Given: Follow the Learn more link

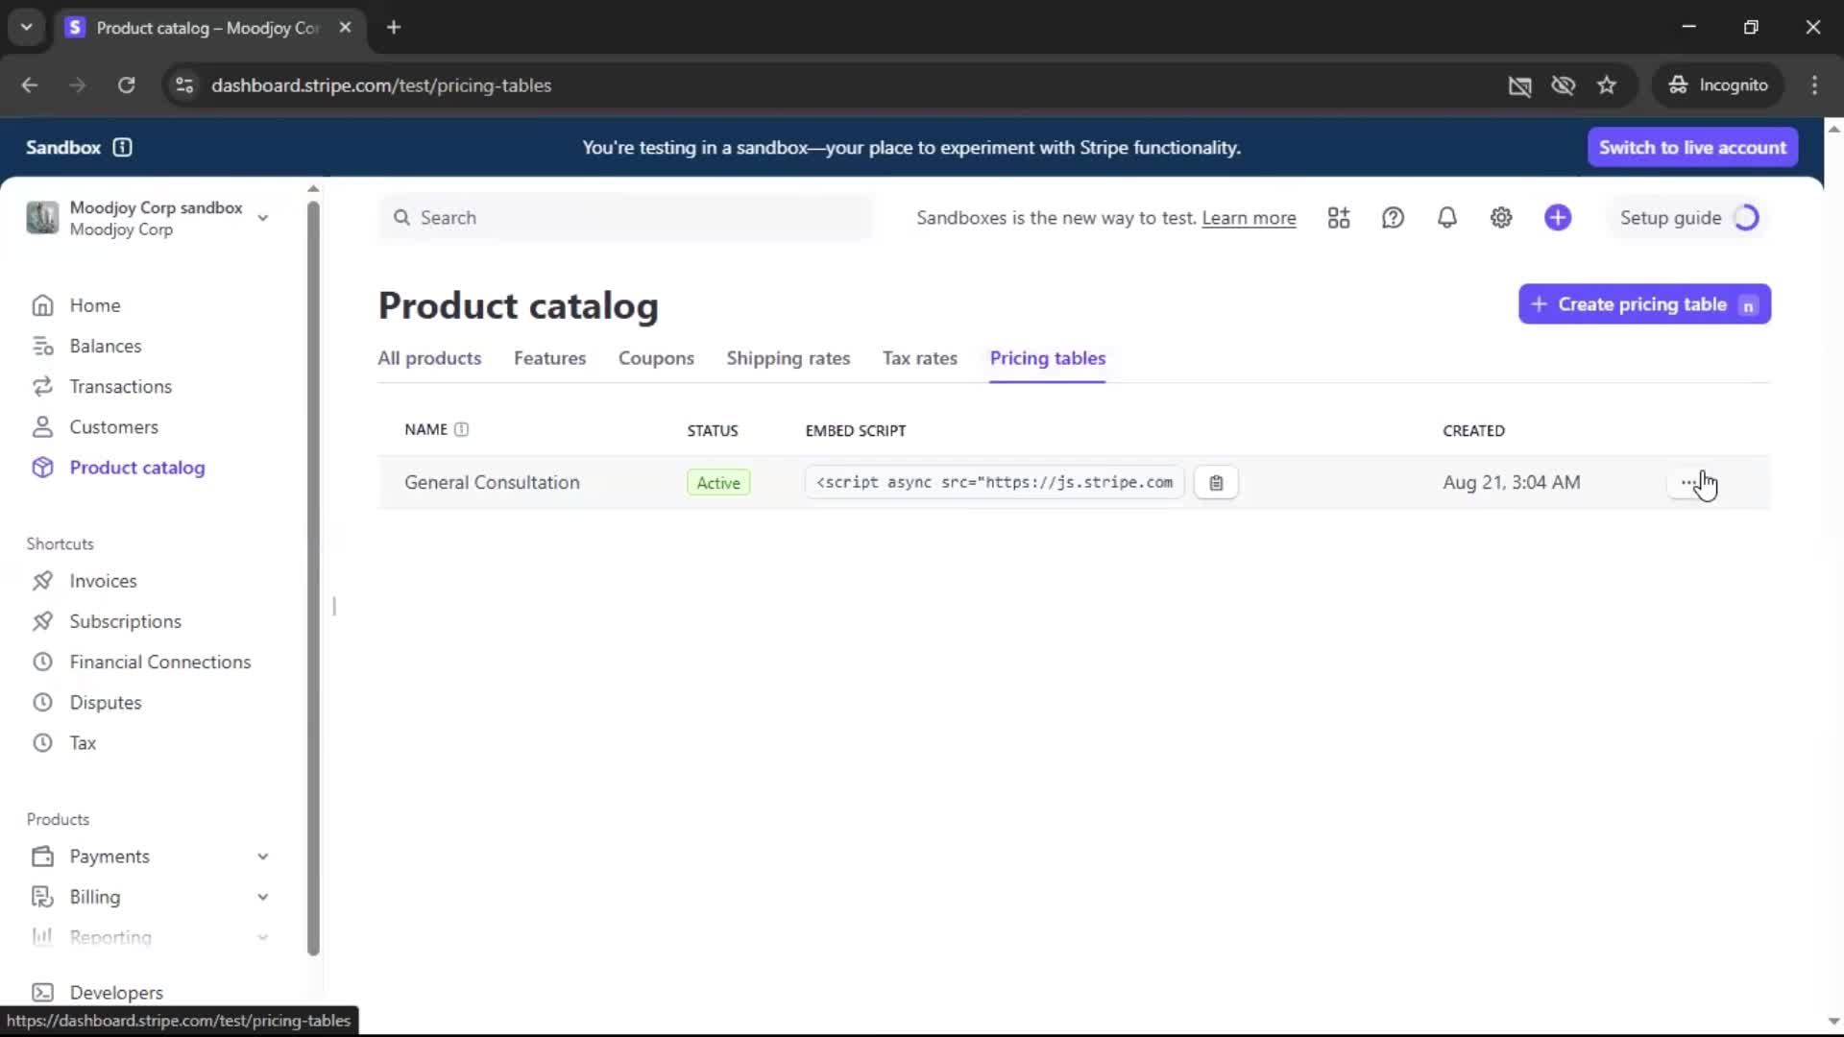Looking at the screenshot, I should (x=1249, y=218).
